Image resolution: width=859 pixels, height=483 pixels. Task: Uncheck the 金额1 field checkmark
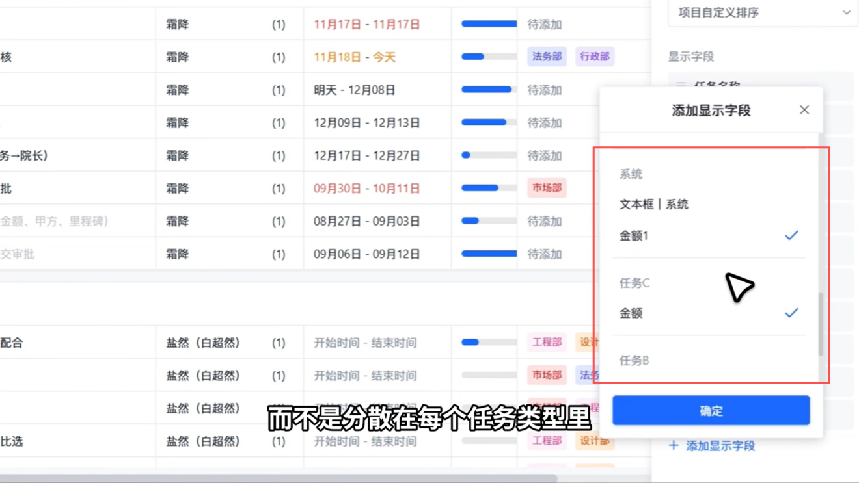(791, 235)
